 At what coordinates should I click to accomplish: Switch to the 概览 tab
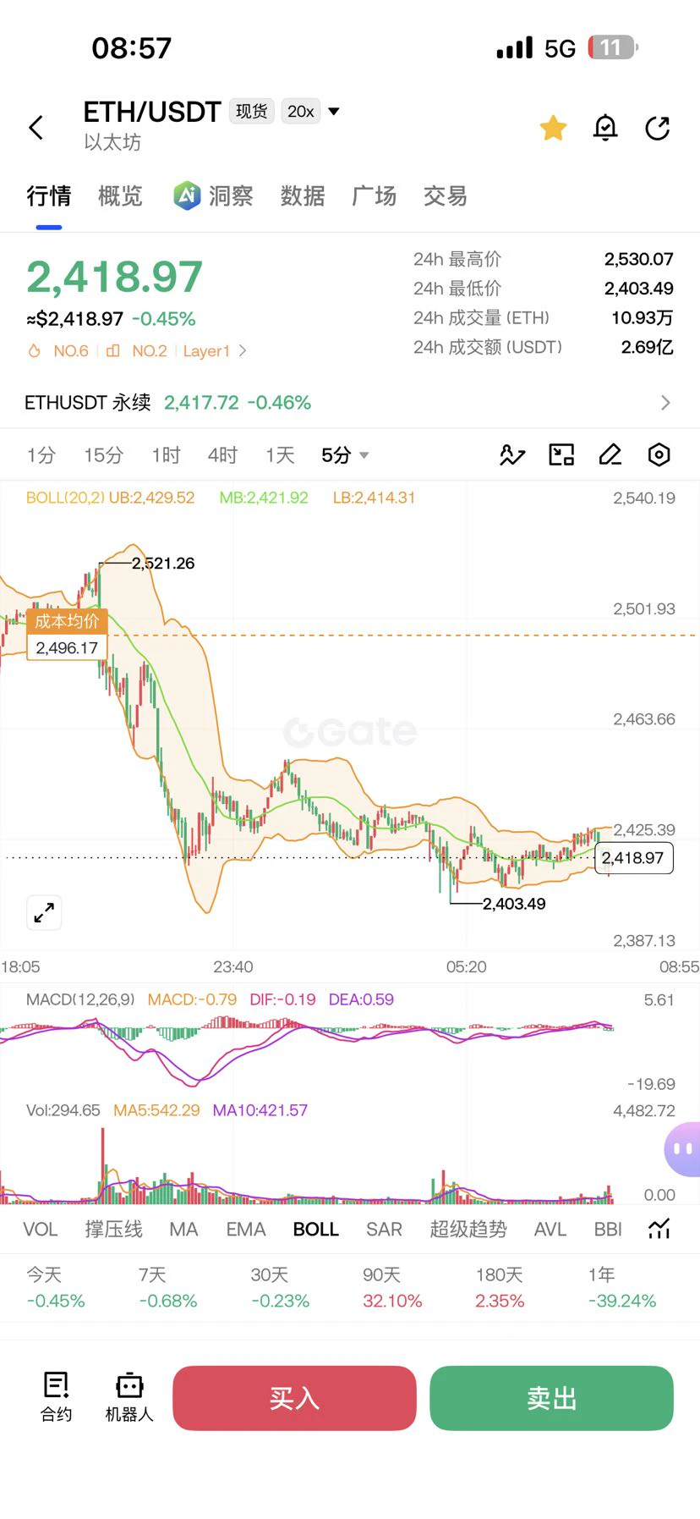(120, 196)
